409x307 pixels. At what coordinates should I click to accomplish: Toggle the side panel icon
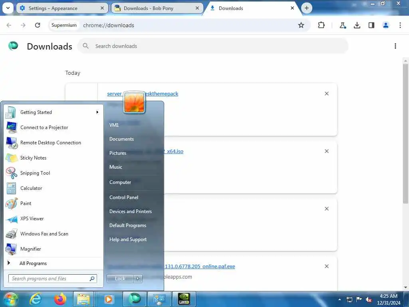click(371, 25)
